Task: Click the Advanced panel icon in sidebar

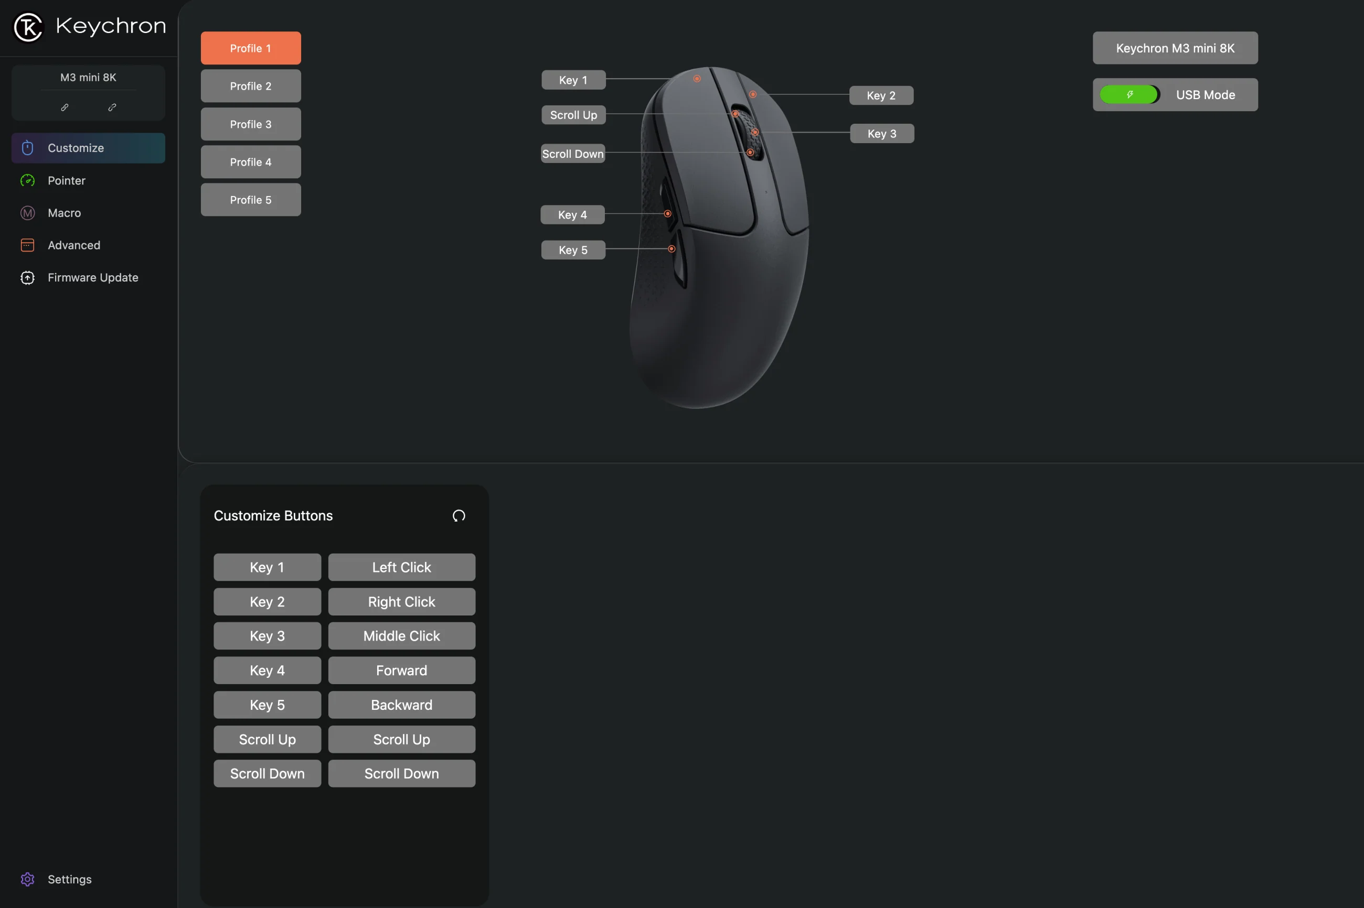Action: (27, 245)
